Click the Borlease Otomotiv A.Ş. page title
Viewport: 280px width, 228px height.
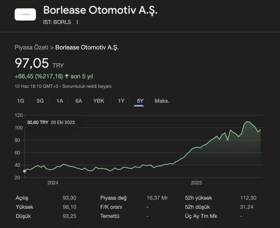(x=100, y=10)
